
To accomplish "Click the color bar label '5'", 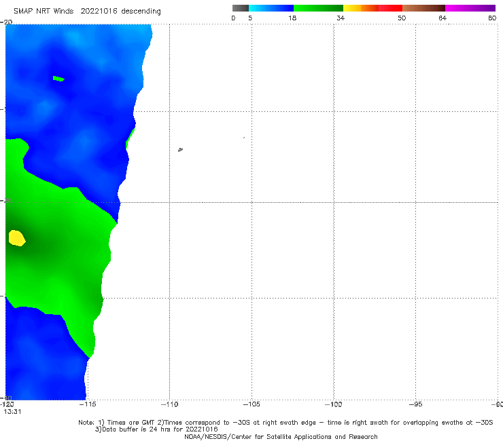I will [250, 18].
